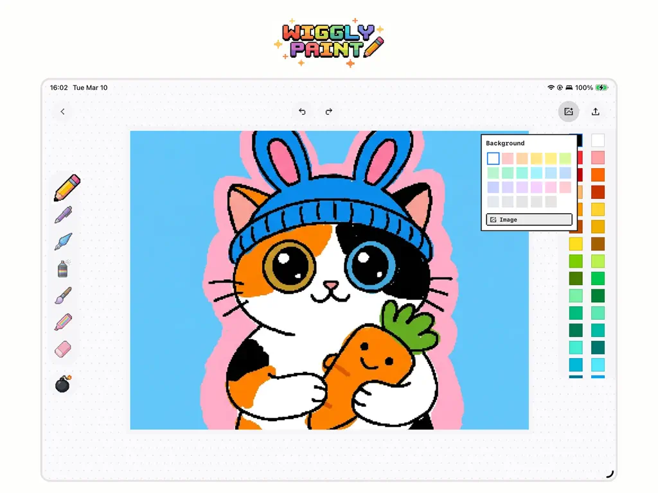Pick the bright orange palette color
Image resolution: width=658 pixels, height=493 pixels.
tap(598, 175)
